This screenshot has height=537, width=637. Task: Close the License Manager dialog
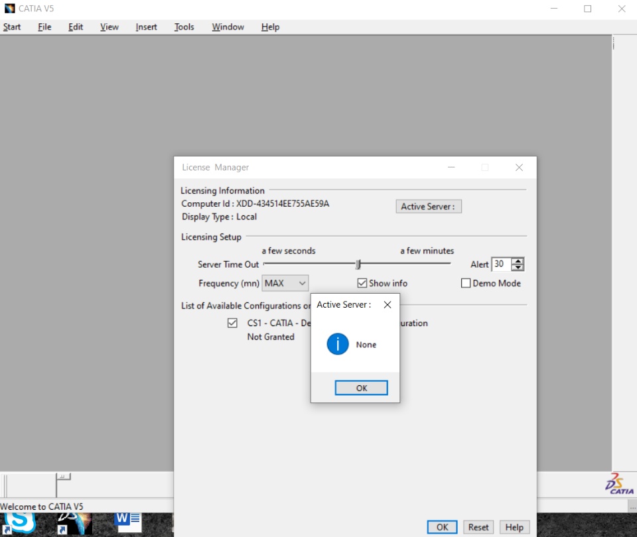click(519, 167)
